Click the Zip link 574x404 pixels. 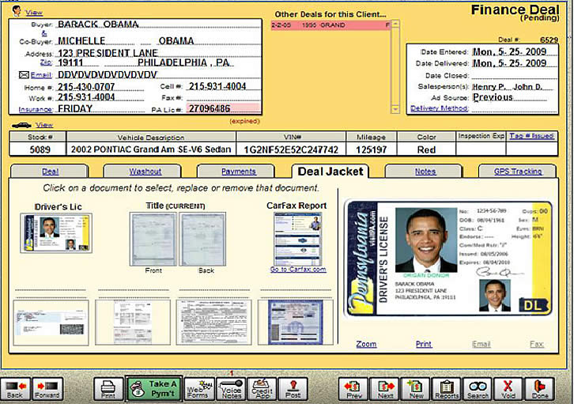(46, 62)
